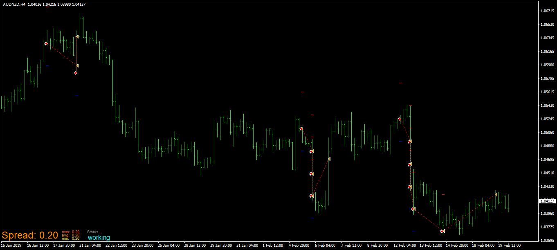
Task: Click the 1.05795 price scale label
Action: (x=547, y=79)
